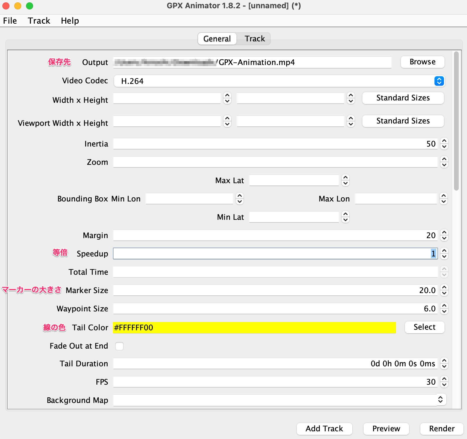Click Browse to choose output file

422,62
